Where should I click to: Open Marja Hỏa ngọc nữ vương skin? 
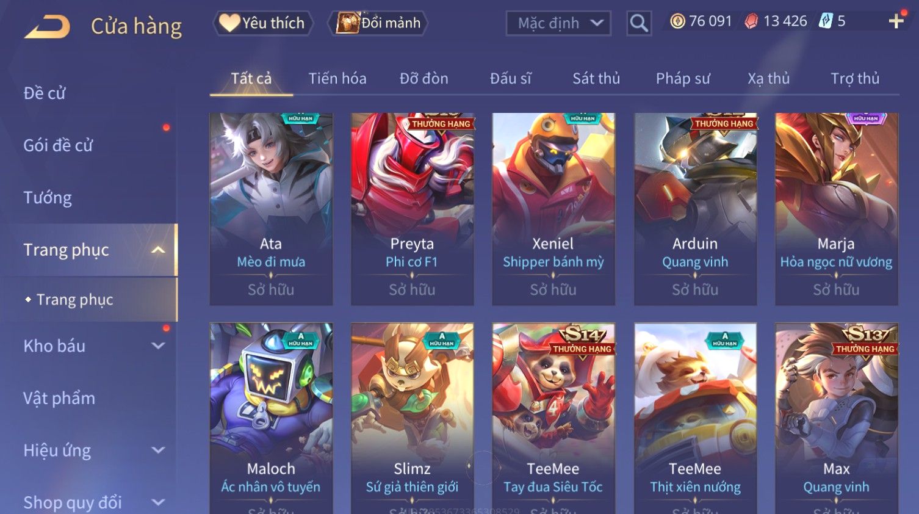pyautogui.click(x=836, y=209)
